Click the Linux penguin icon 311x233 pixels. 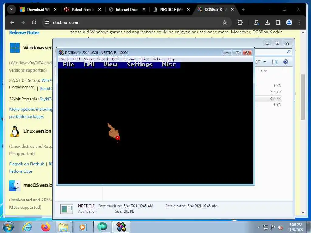pos(15,131)
